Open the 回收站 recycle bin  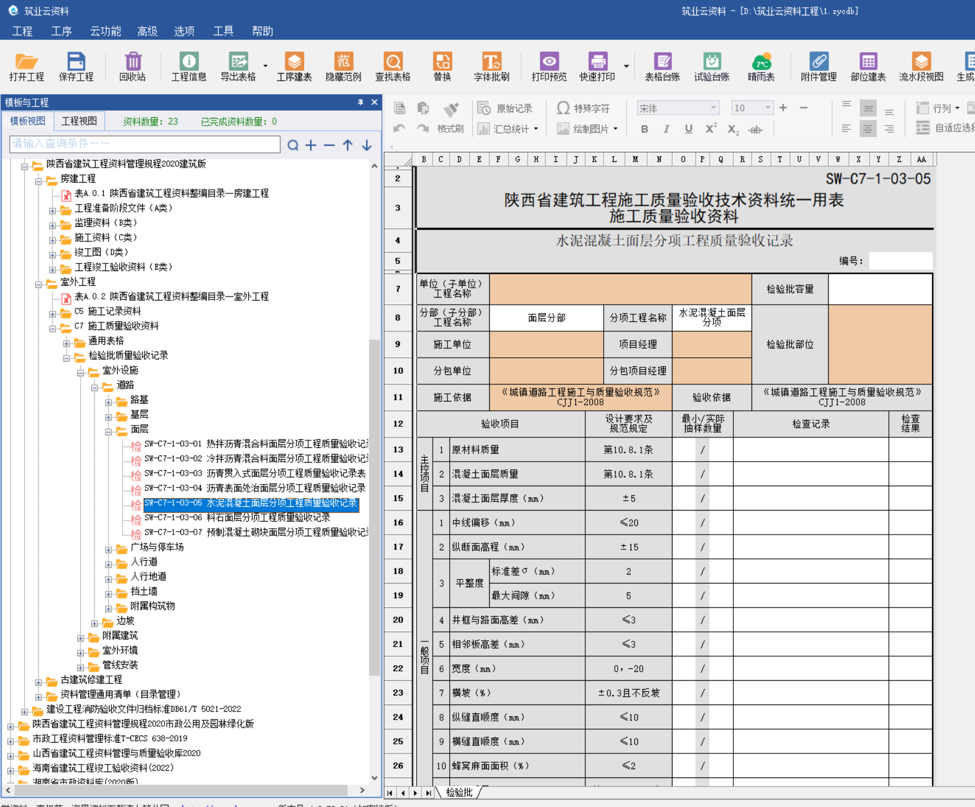pos(133,67)
